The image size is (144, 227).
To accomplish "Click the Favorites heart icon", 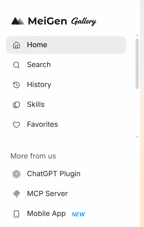I will pos(16,125).
